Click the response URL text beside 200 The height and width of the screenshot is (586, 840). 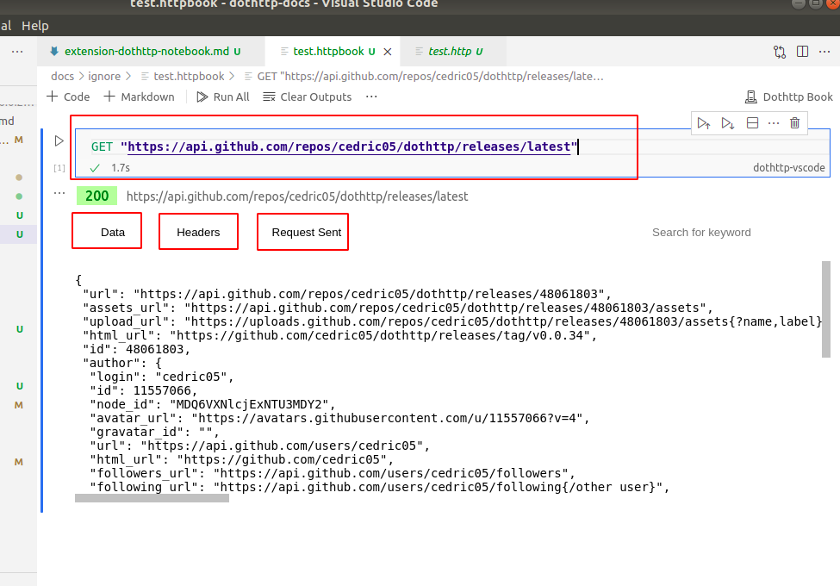[296, 196]
